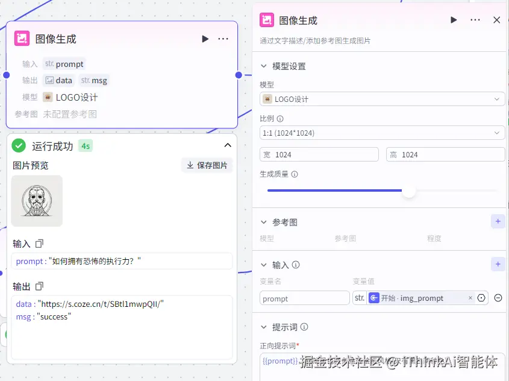Viewport: 509px width, 381px height.
Task: Click the 生成质量 slider handle
Action: pos(409,190)
